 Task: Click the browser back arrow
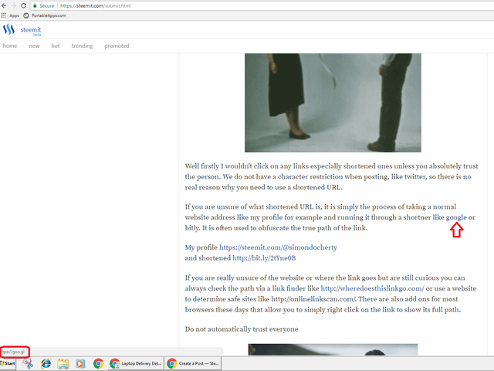click(x=4, y=5)
